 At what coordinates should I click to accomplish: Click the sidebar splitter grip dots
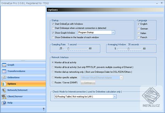pos(23,61)
